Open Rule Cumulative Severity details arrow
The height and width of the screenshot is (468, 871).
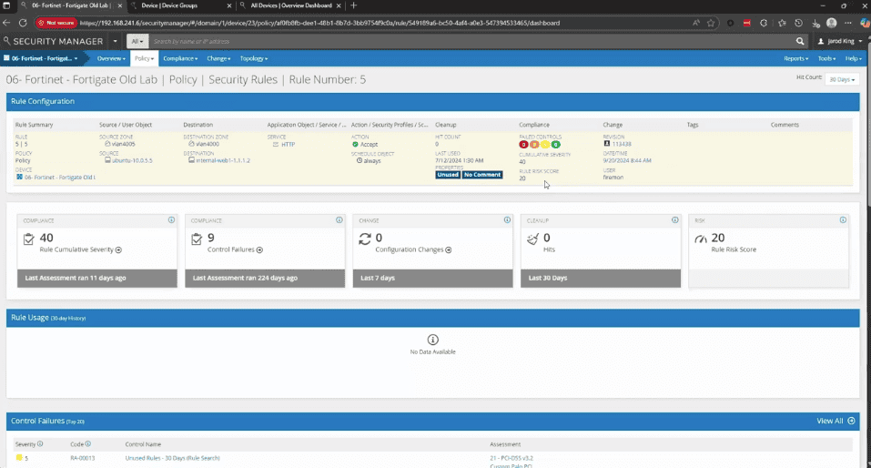[x=118, y=250]
